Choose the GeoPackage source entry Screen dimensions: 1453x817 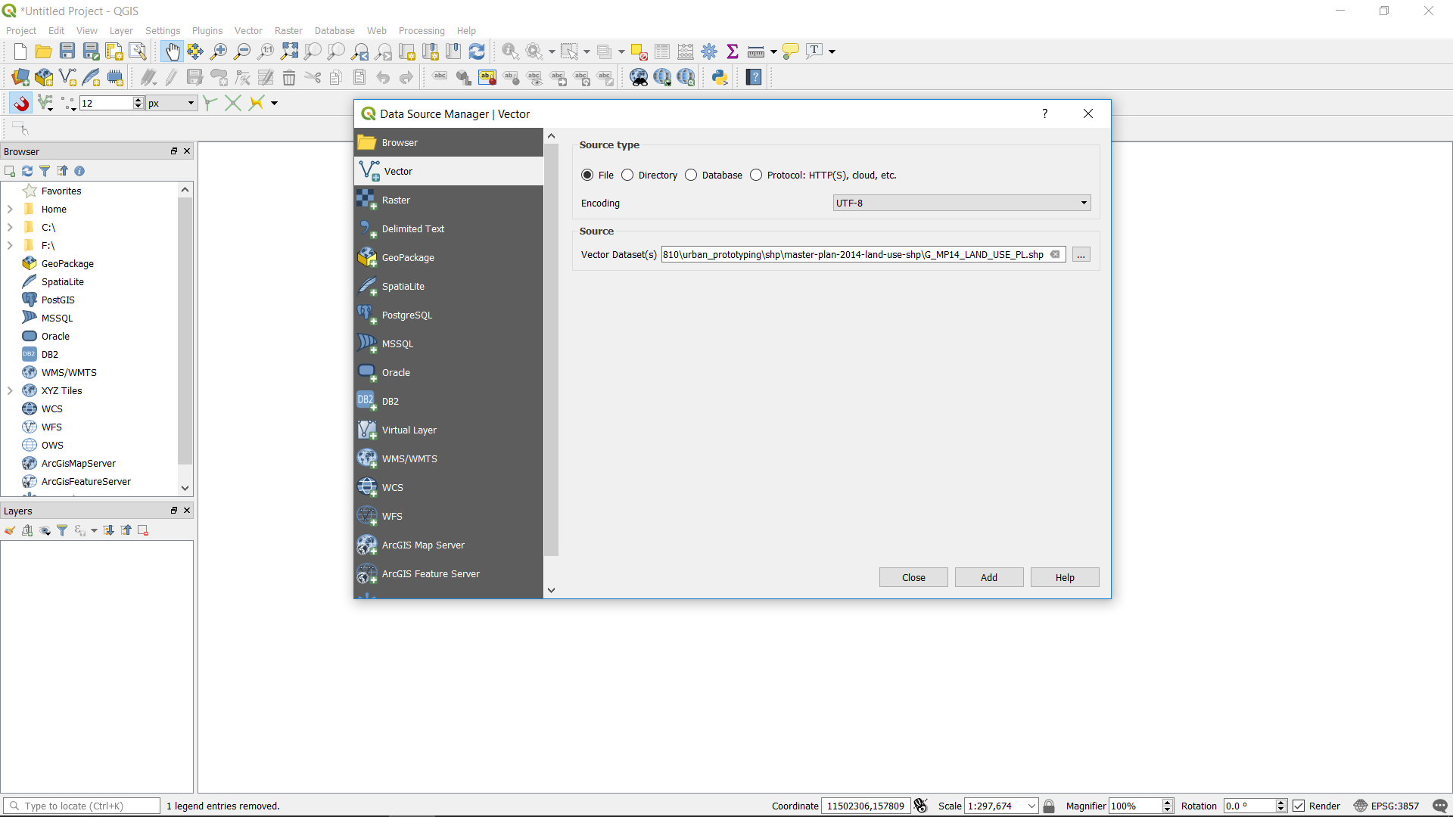(x=408, y=257)
